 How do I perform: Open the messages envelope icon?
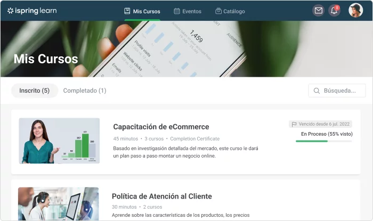pos(318,11)
